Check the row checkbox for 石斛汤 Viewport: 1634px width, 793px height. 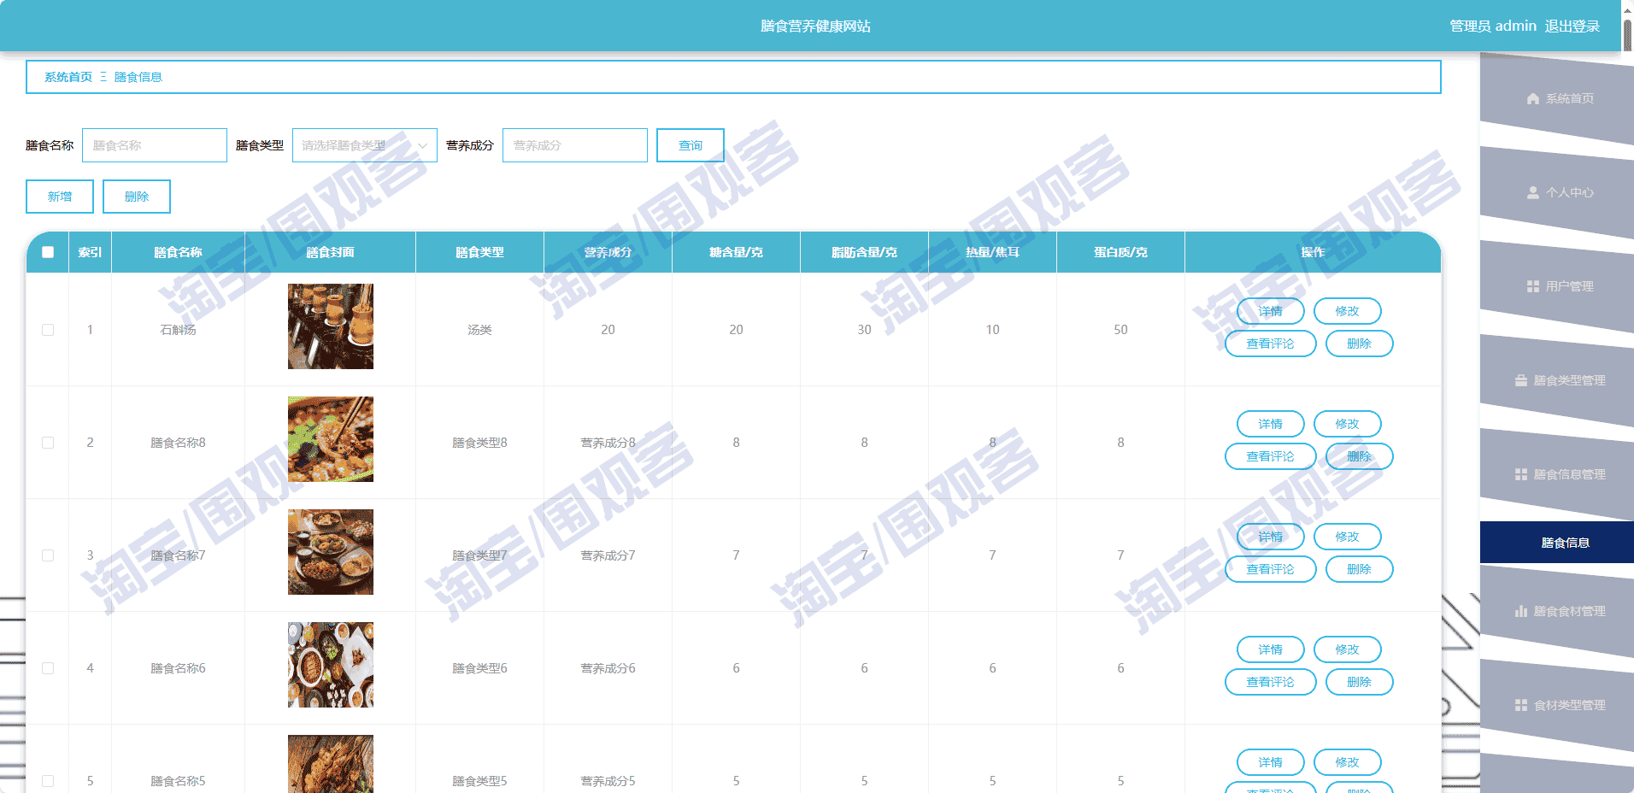pos(48,330)
